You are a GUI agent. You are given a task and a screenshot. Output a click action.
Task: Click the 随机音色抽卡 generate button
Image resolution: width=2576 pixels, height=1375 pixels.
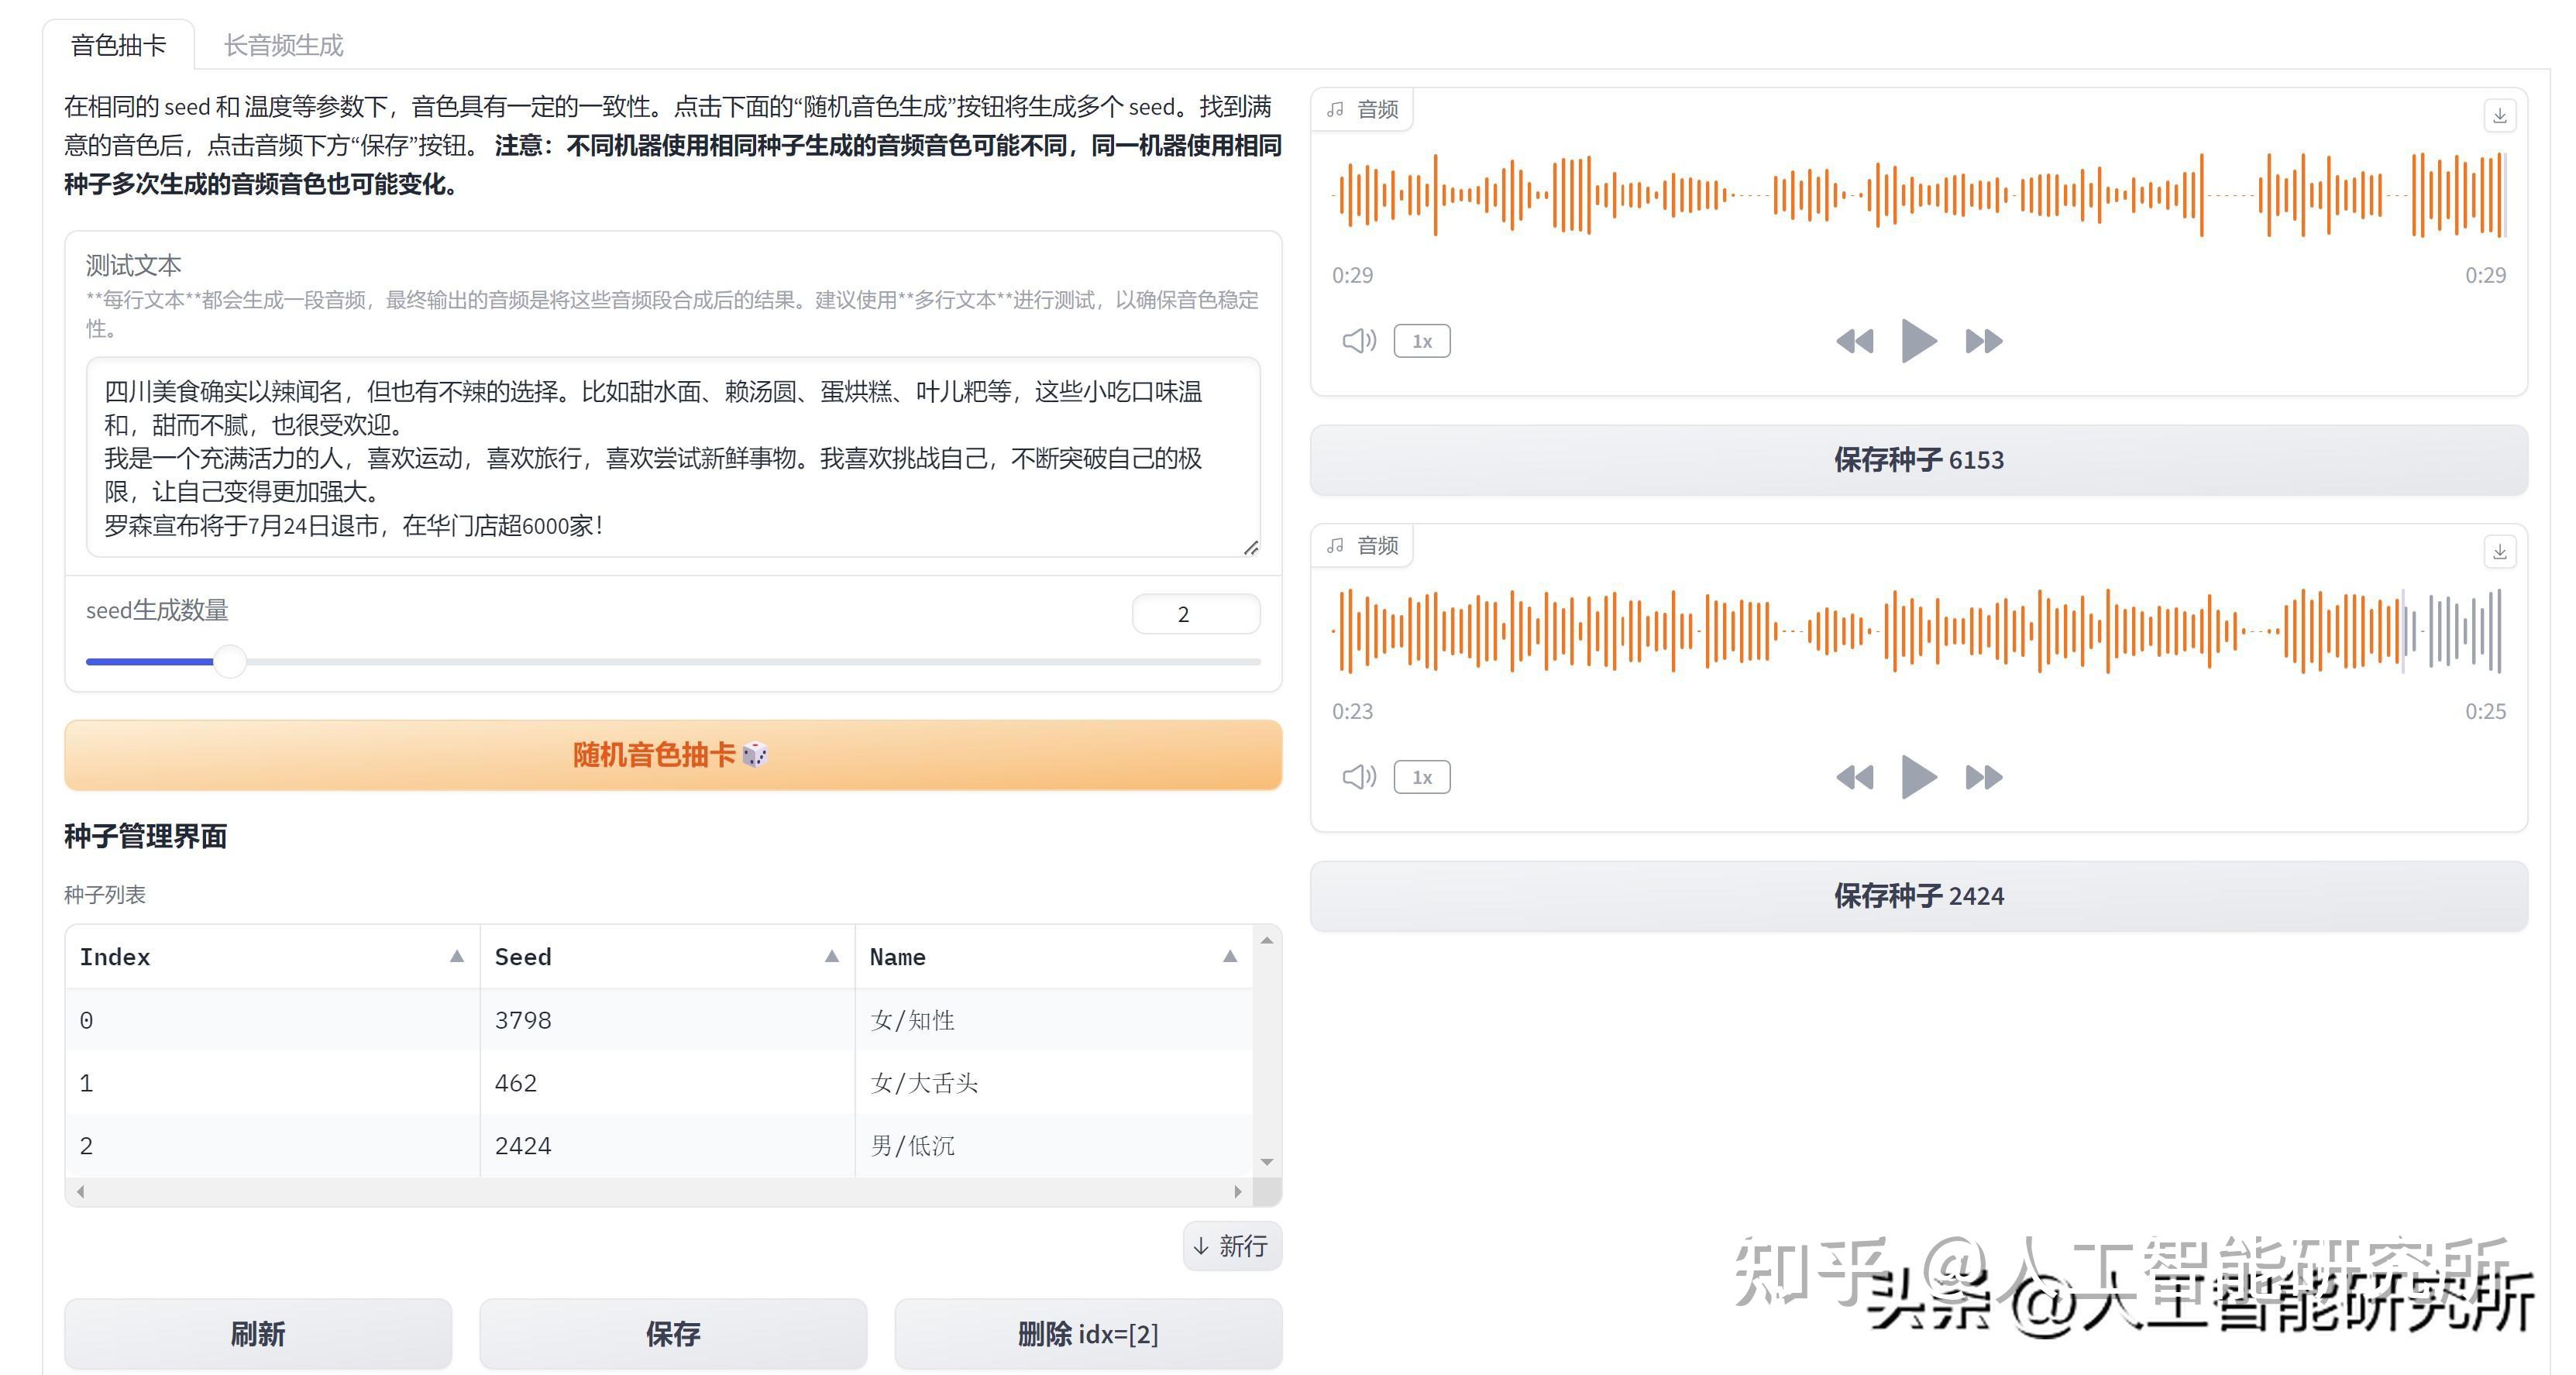pos(671,755)
